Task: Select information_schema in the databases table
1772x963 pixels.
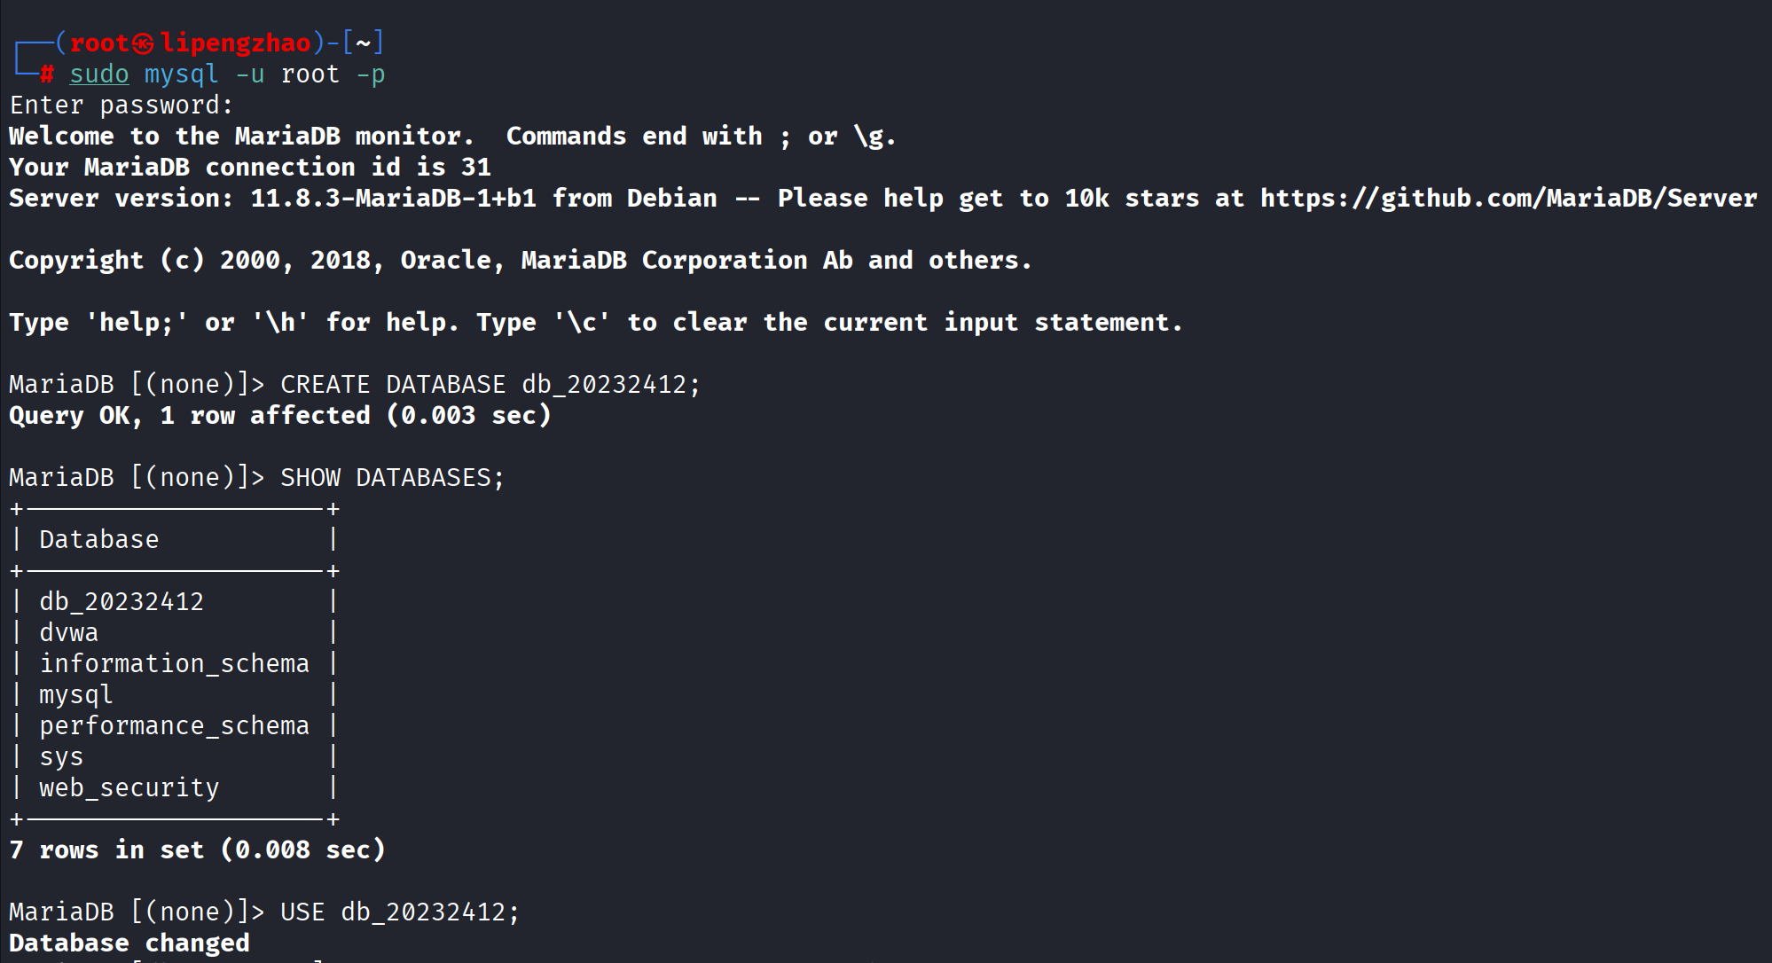Action: (x=175, y=663)
